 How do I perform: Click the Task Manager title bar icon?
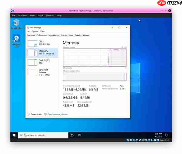pyautogui.click(x=28, y=28)
